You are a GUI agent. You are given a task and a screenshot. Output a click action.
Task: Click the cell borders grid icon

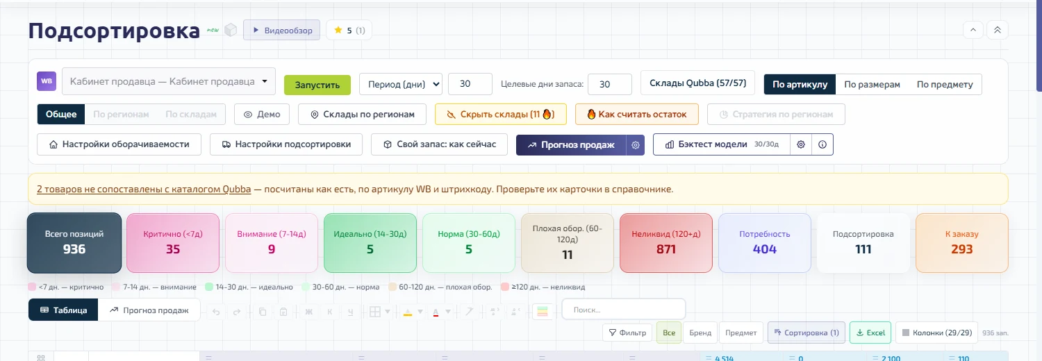(375, 312)
